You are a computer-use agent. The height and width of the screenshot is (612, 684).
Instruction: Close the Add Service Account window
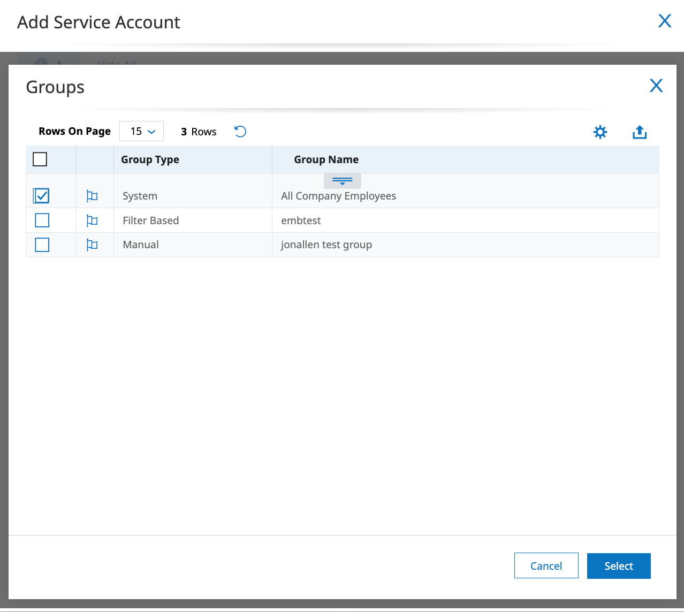(665, 21)
